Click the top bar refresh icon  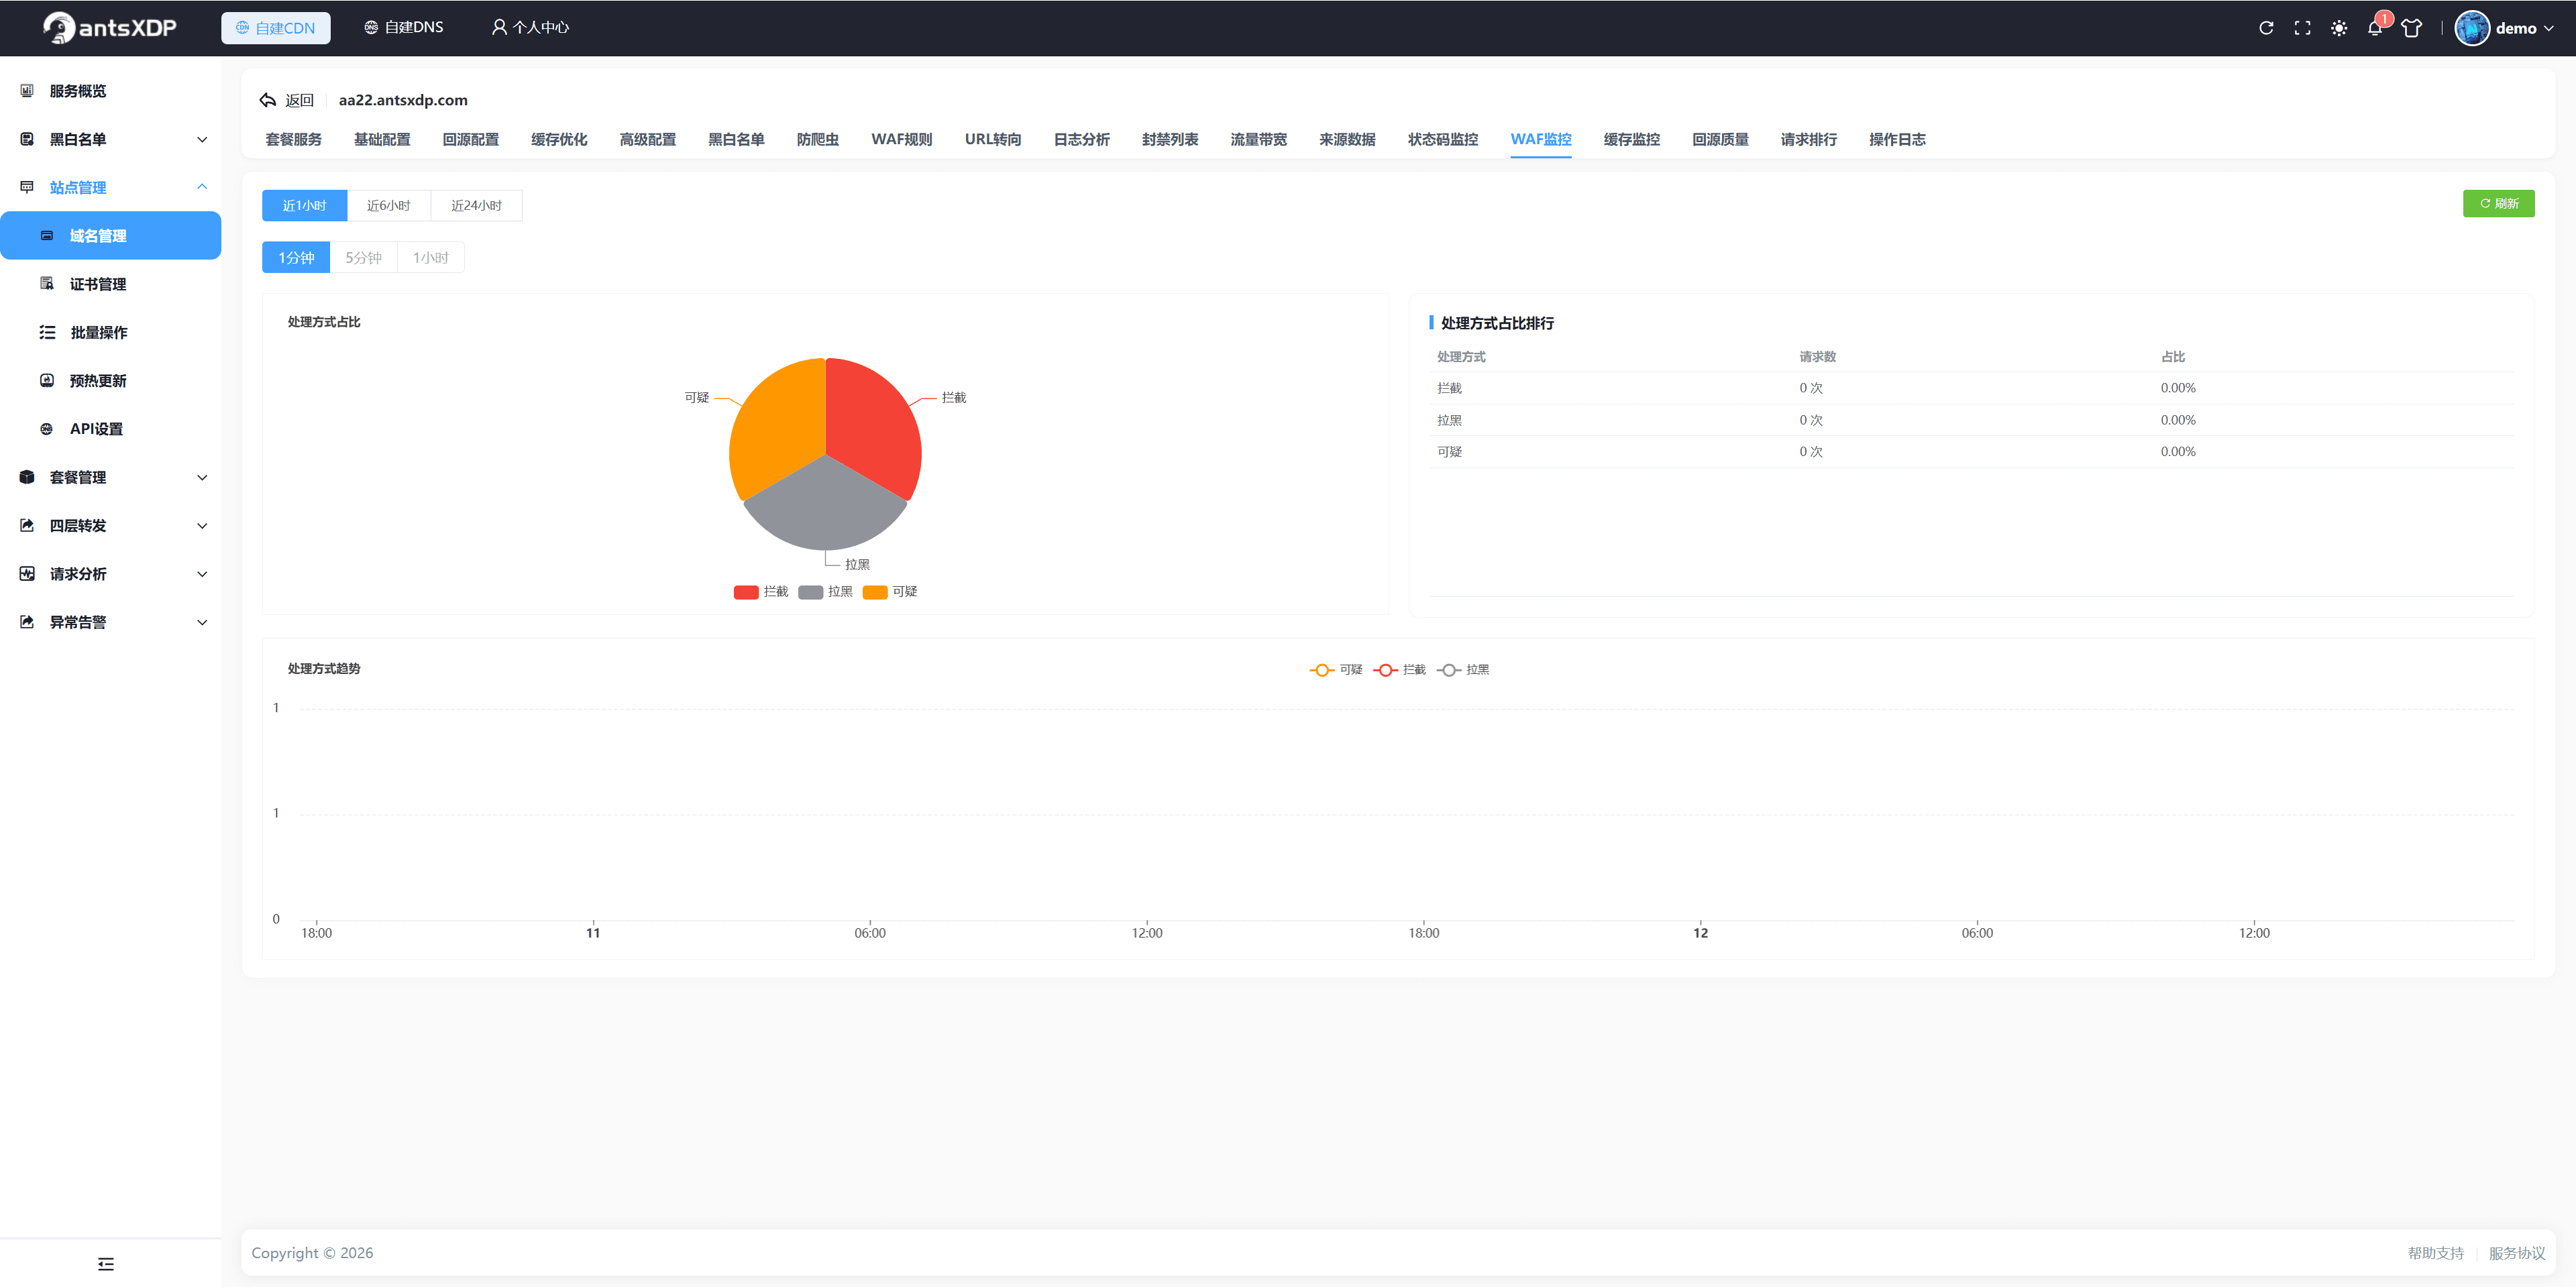click(x=2266, y=28)
